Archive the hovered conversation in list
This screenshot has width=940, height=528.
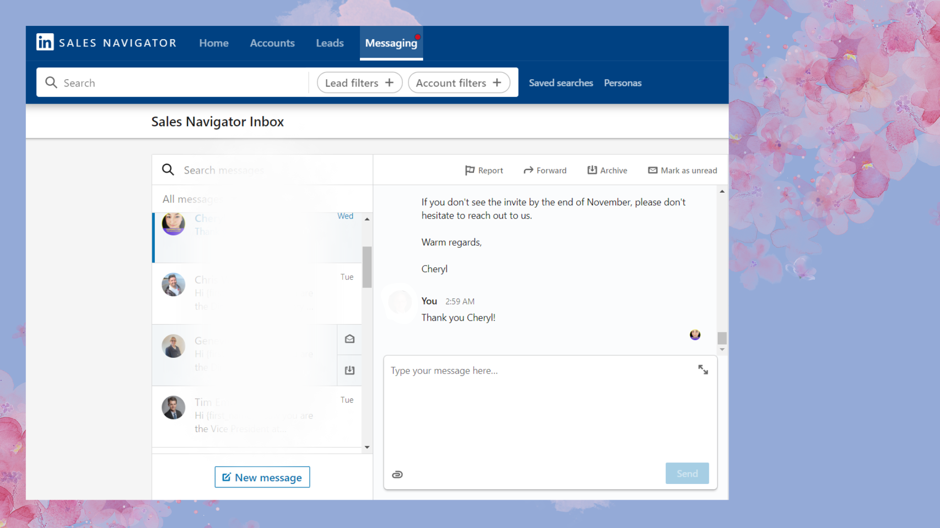[x=350, y=370]
